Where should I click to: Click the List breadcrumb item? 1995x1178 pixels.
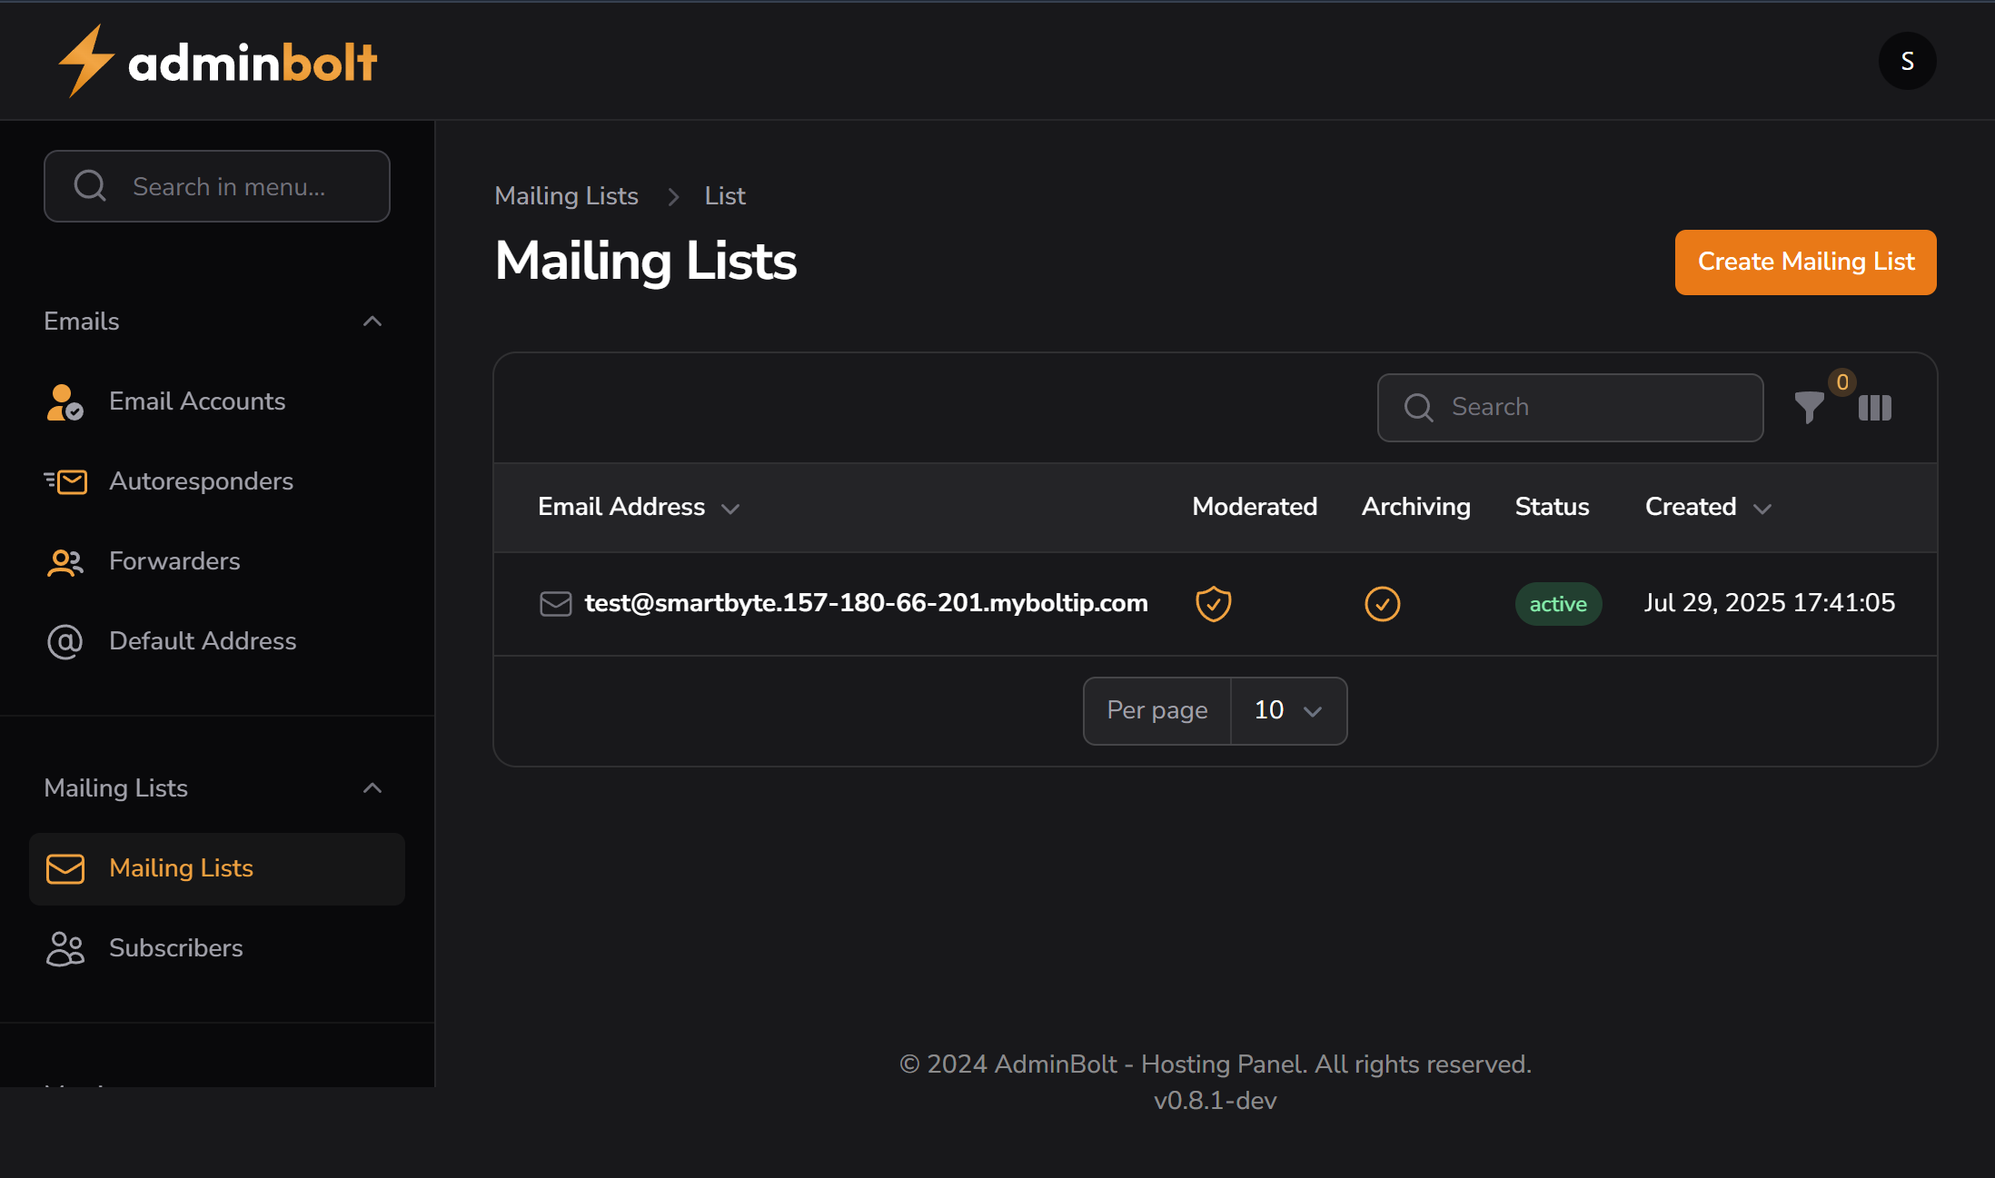[724, 195]
